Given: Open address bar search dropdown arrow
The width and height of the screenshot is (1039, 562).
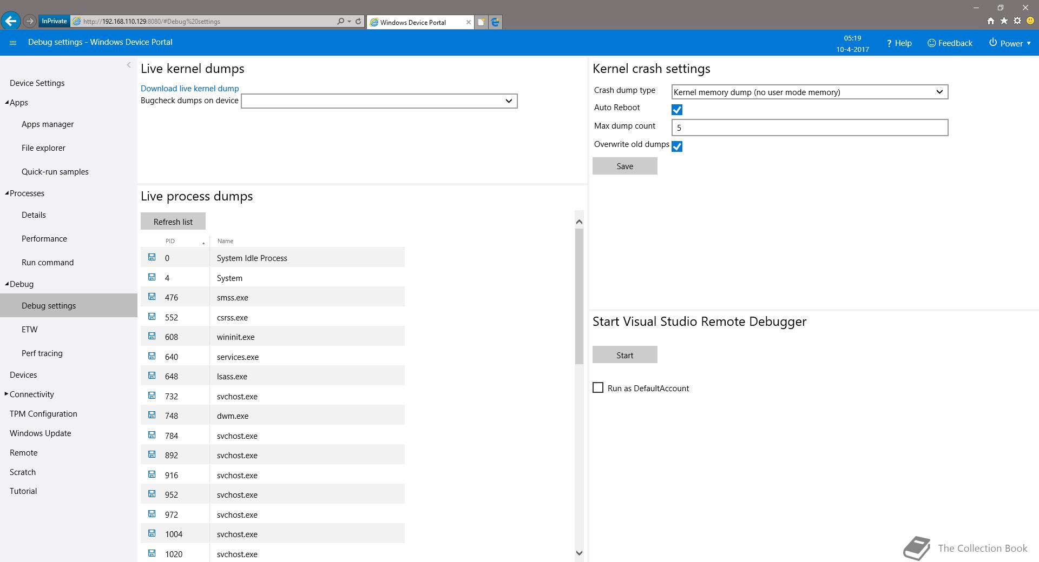Looking at the screenshot, I should pos(350,21).
